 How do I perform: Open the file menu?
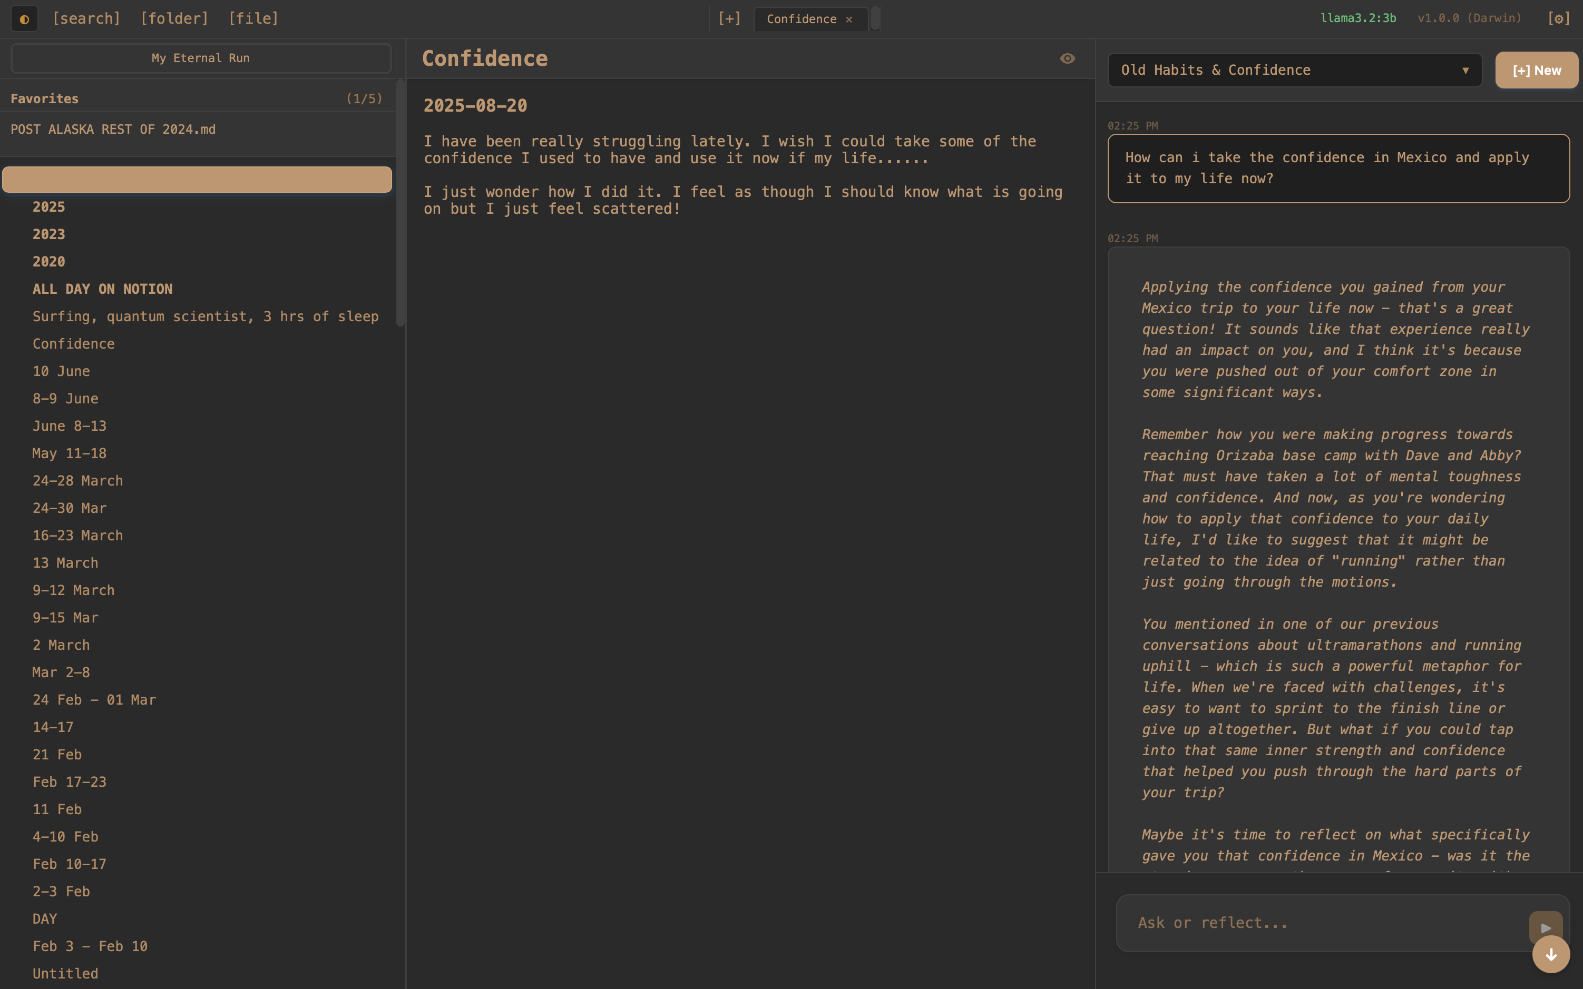pyautogui.click(x=253, y=18)
